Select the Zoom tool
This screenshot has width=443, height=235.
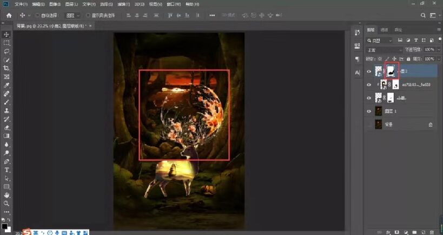[x=6, y=204]
